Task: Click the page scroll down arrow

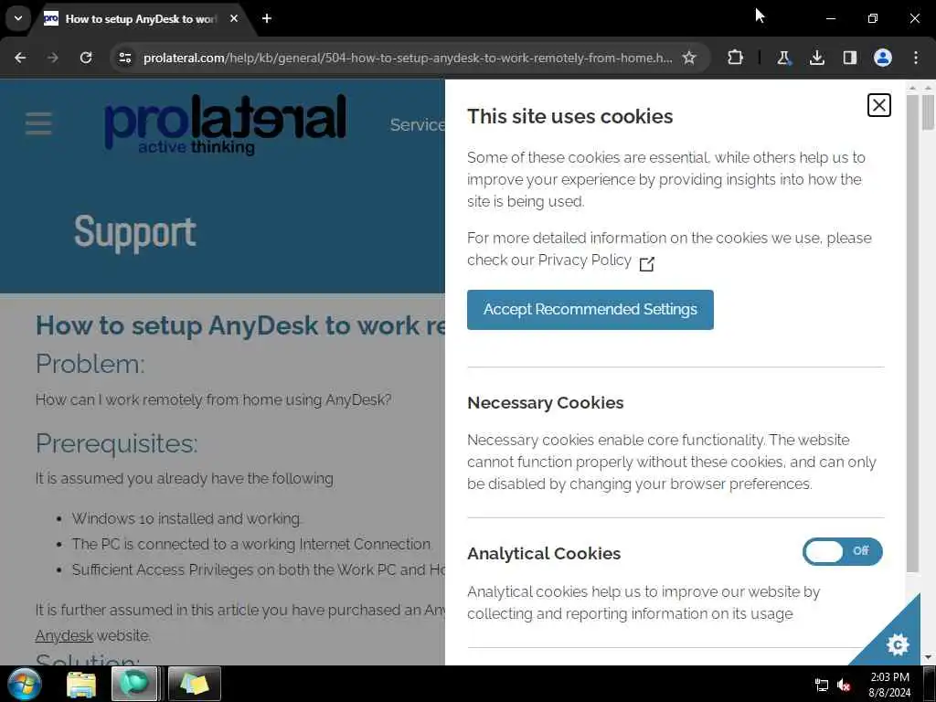Action: click(927, 657)
